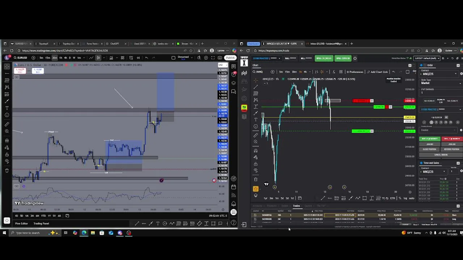
Task: Open the Order Type Market dropdown
Action: click(441, 83)
